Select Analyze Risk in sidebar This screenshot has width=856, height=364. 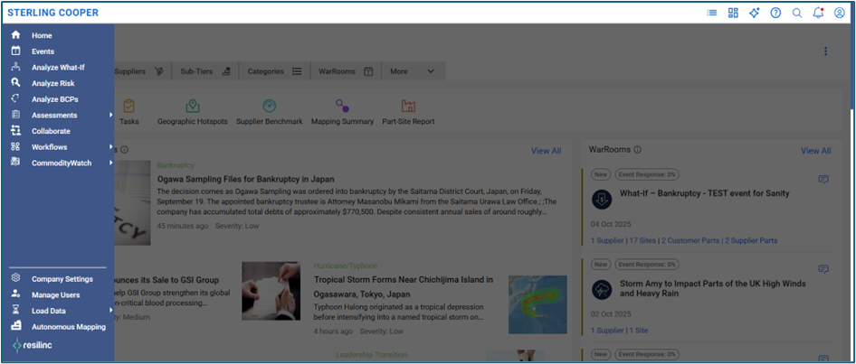[53, 83]
